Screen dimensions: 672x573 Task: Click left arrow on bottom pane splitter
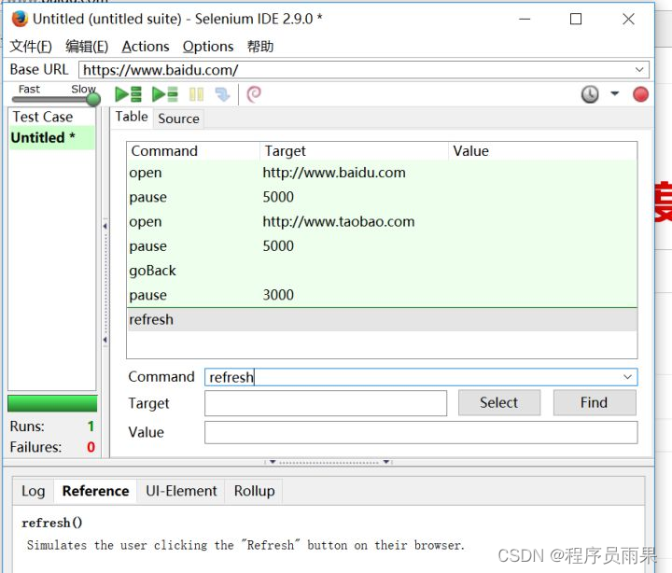[273, 462]
